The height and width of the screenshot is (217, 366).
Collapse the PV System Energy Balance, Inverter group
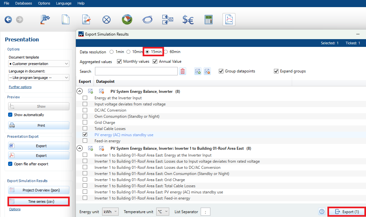click(79, 92)
